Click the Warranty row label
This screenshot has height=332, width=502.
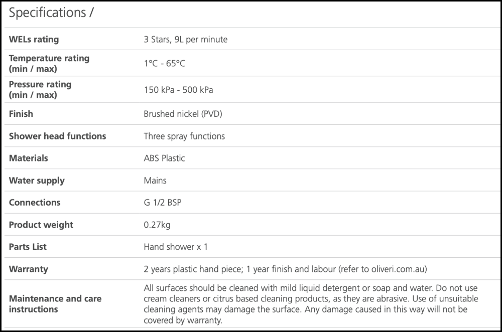29,269
